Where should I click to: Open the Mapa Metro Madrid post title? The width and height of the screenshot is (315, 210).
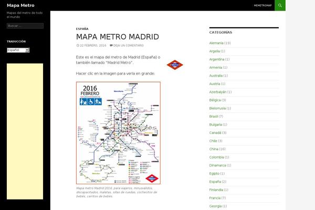pos(117,37)
